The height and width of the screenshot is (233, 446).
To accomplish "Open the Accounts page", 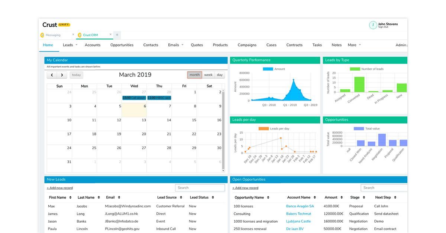I will click(93, 45).
